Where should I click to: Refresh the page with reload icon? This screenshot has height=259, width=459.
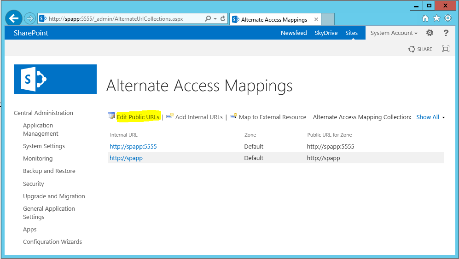223,19
